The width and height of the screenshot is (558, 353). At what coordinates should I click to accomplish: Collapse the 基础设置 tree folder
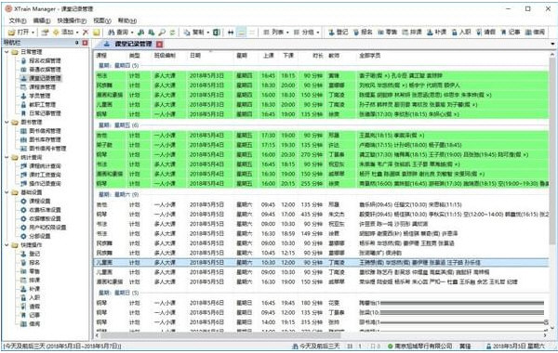[x=7, y=192]
